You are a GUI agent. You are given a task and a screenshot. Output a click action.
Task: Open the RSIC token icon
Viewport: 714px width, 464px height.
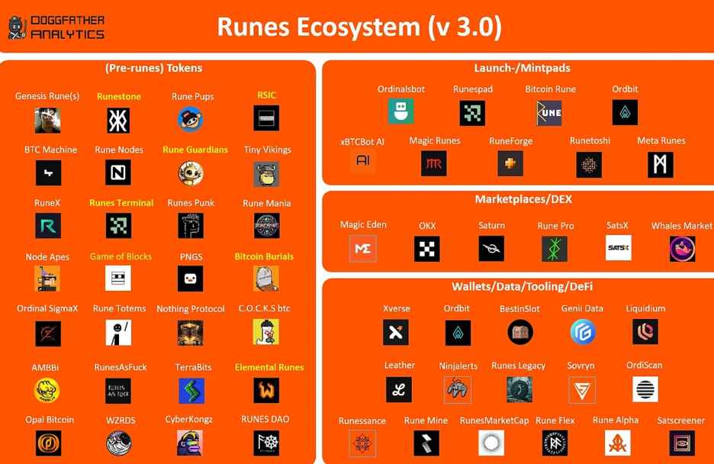[x=265, y=118]
